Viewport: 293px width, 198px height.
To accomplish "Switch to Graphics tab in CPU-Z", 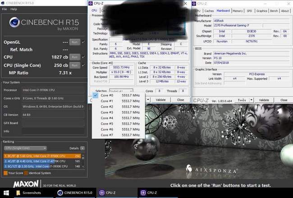I will point(261,11).
